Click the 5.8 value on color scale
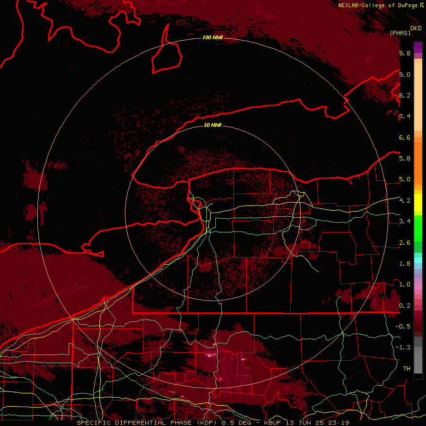 (405, 159)
